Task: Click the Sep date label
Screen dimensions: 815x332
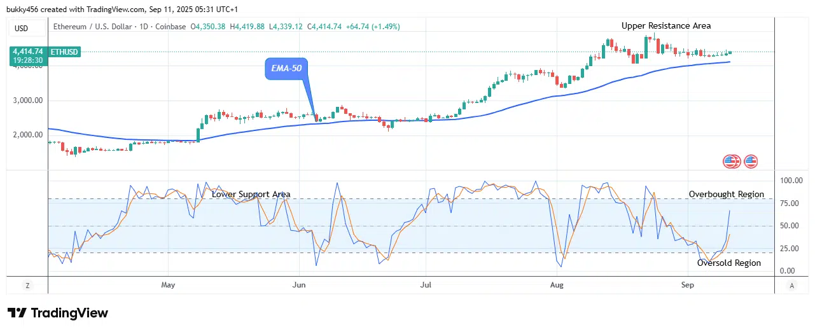Action: [x=688, y=286]
